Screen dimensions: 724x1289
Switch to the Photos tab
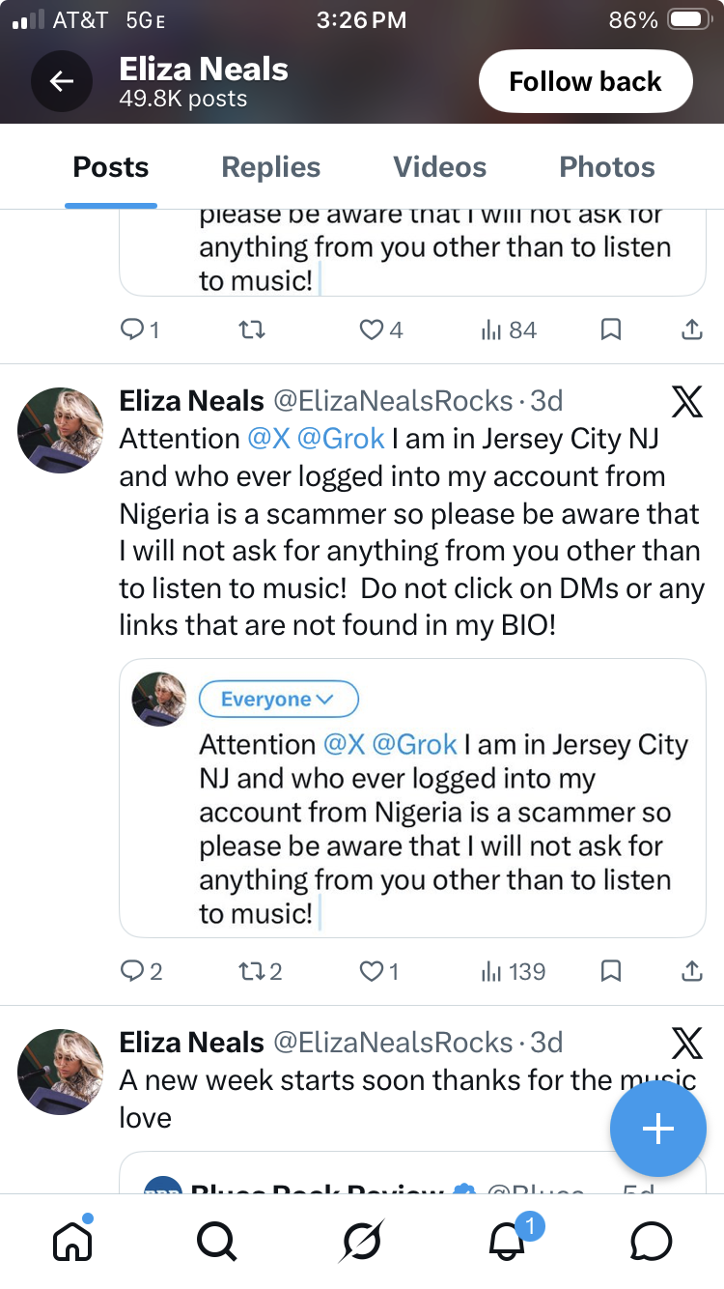click(607, 167)
